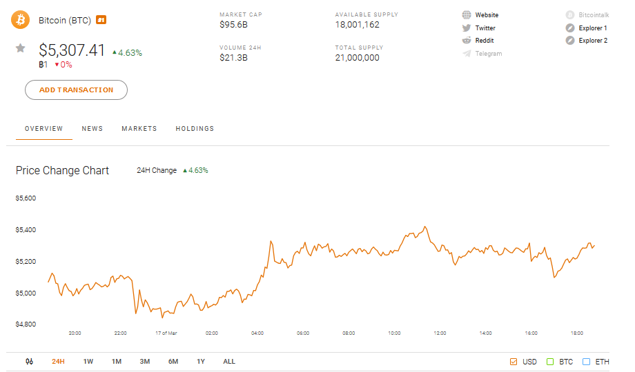Click the Bitcointalk icon
Viewport: 635px width, 372px height.
pyautogui.click(x=570, y=15)
